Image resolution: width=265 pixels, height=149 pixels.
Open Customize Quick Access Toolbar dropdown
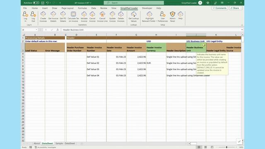pyautogui.click(x=60, y=3)
